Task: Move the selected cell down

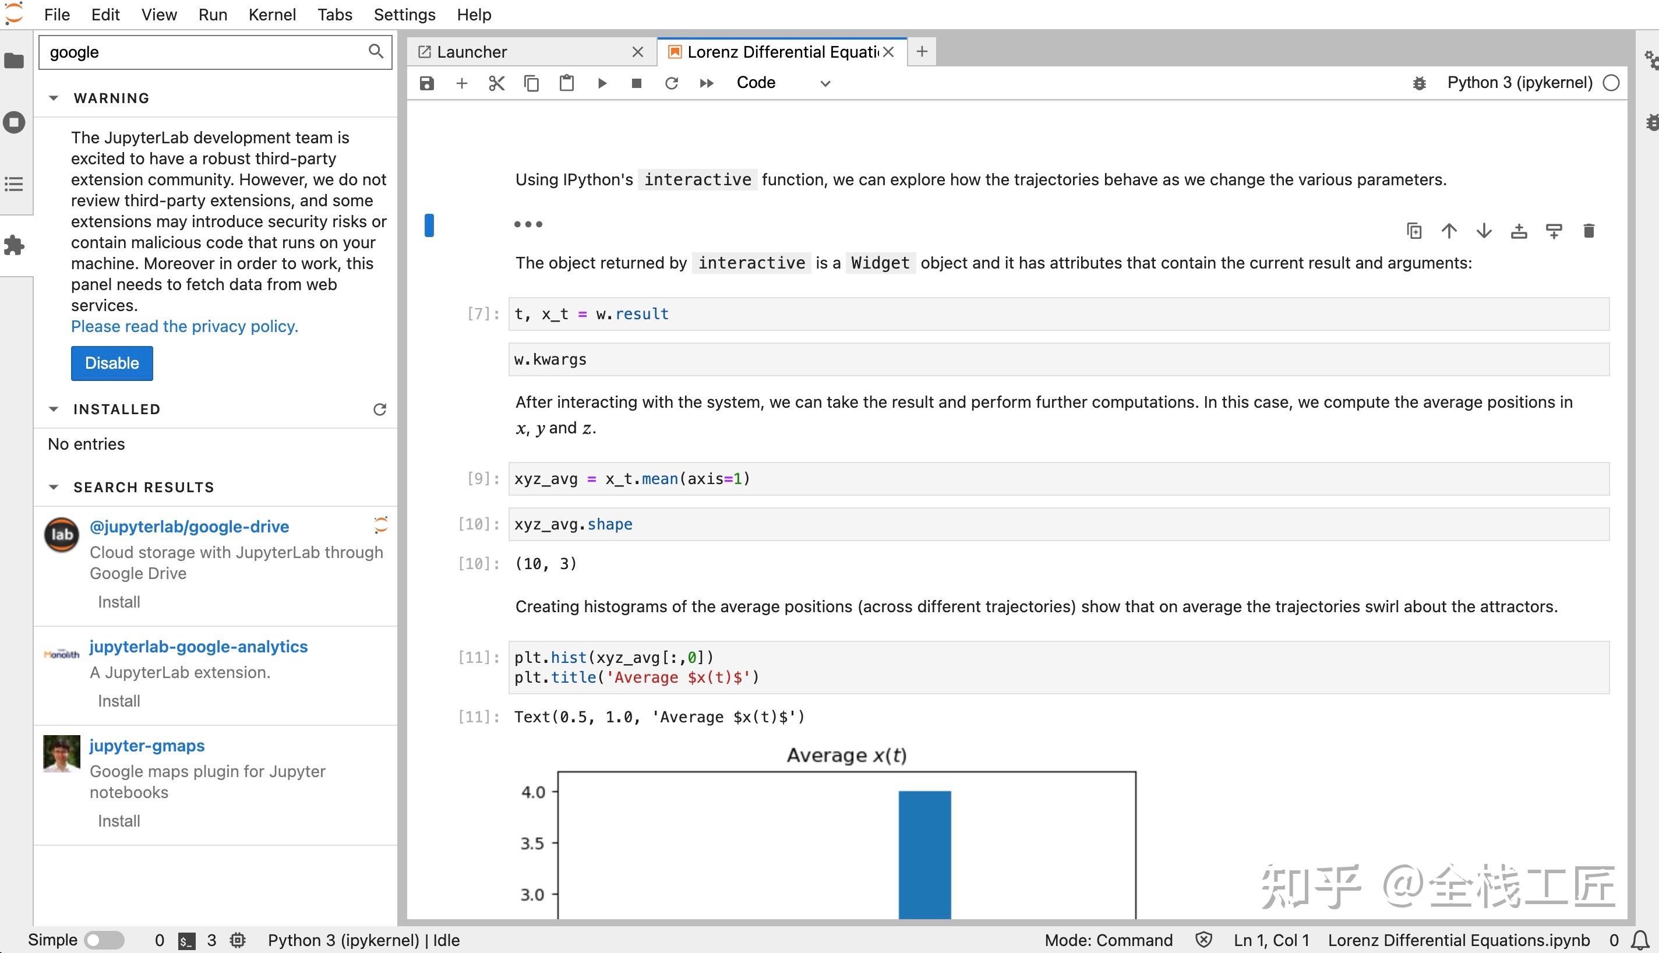Action: pyautogui.click(x=1484, y=231)
